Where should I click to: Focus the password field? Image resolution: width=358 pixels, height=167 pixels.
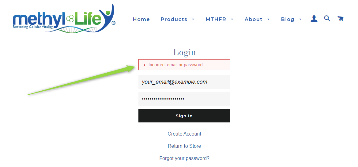click(x=184, y=99)
